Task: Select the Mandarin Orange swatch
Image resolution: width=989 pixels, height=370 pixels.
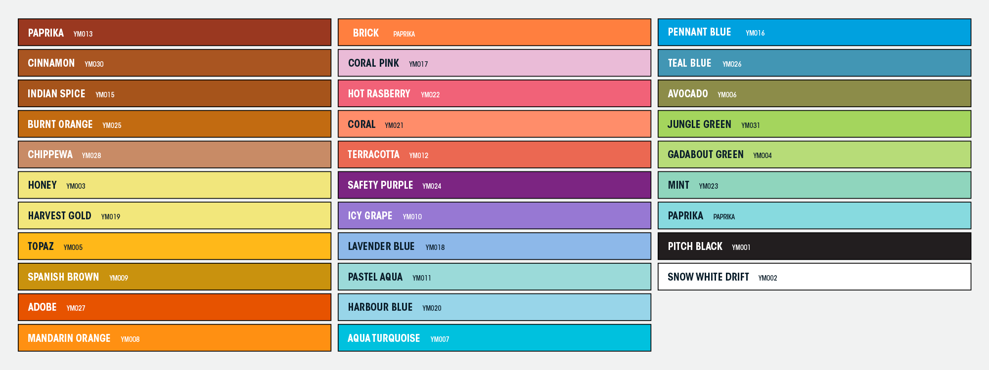Action: [175, 338]
